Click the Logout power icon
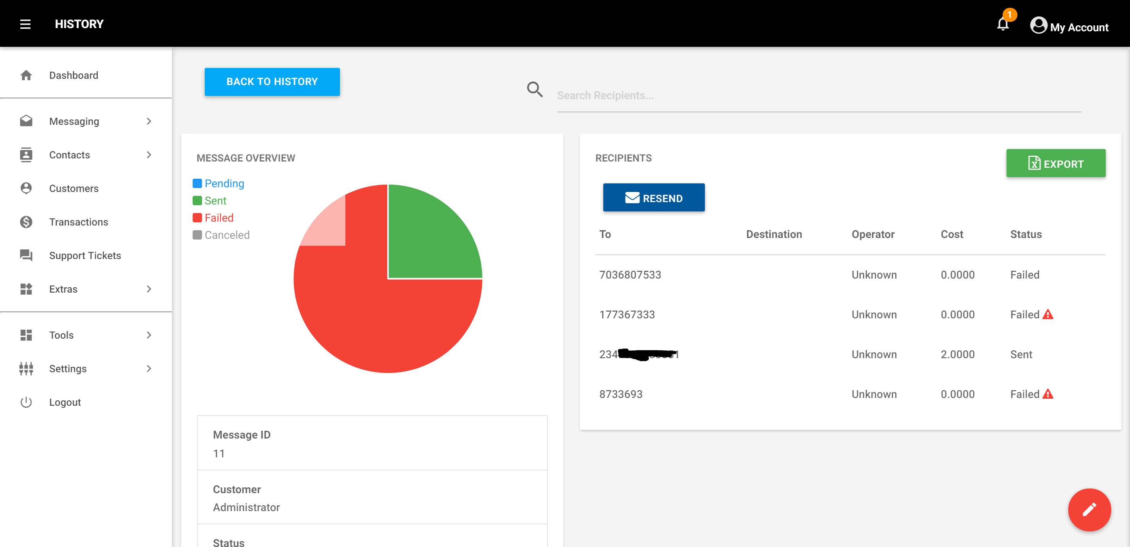 26,402
